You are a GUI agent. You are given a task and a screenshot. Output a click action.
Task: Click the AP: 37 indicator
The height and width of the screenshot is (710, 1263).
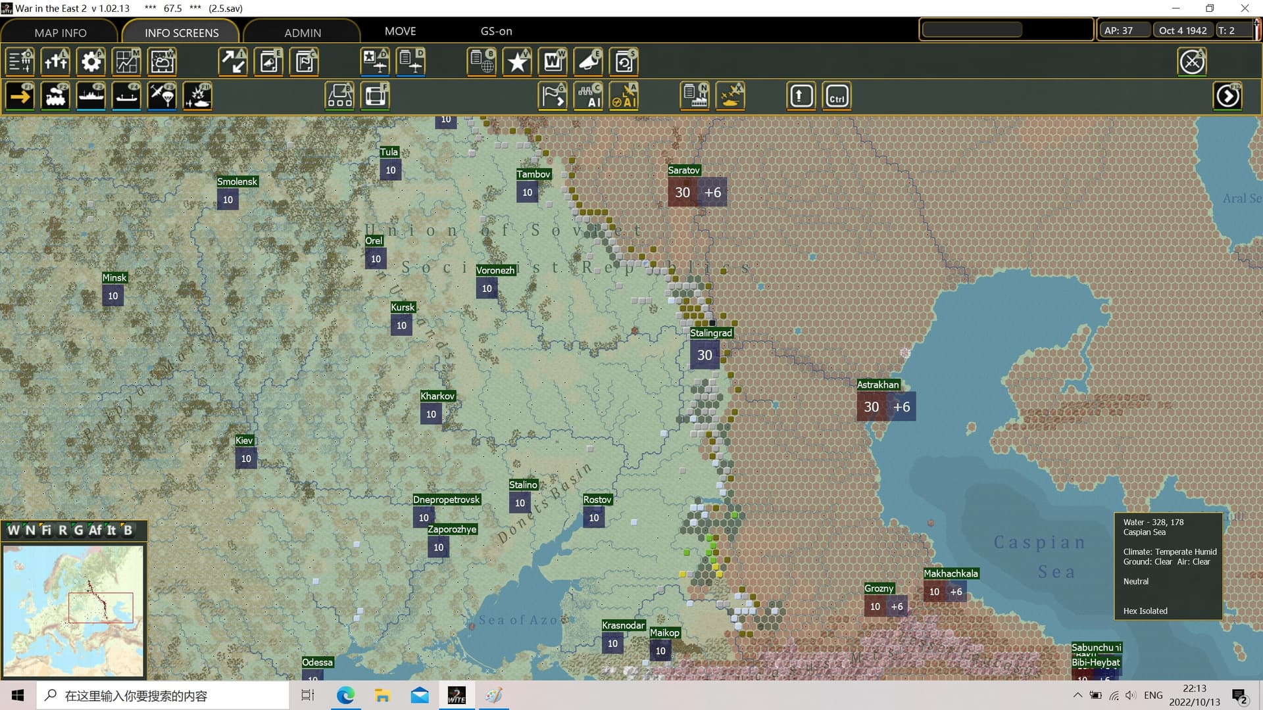[1126, 30]
